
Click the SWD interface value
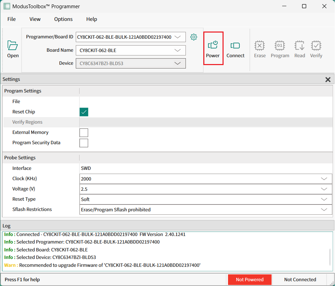coord(86,168)
